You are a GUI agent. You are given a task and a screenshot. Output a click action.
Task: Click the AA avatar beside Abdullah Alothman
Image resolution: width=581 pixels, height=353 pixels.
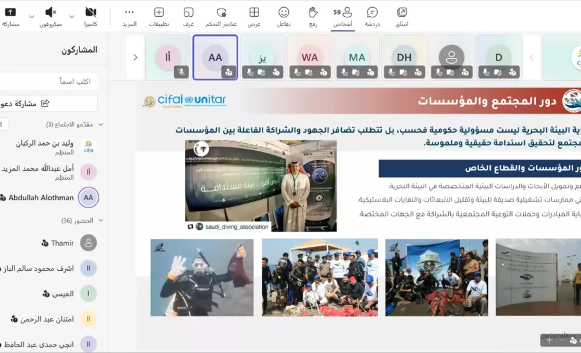(x=88, y=198)
